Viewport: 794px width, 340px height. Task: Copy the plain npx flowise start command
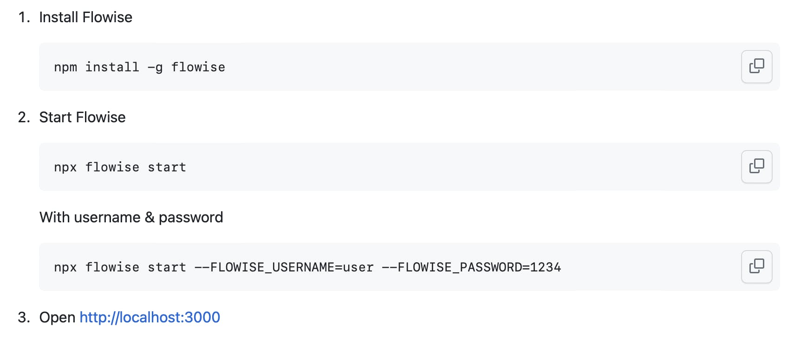(756, 167)
